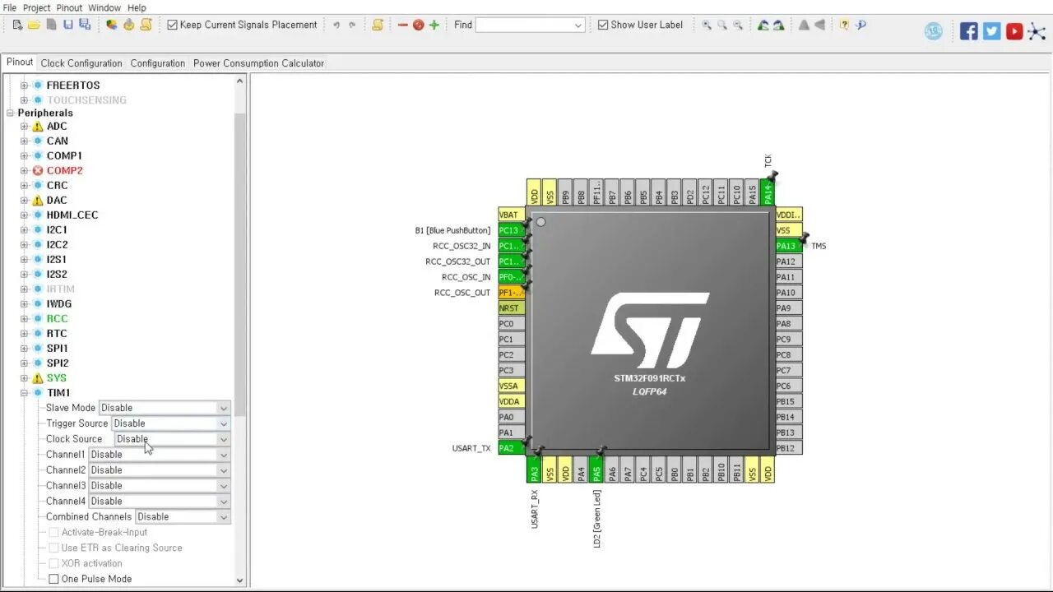
Task: Toggle Show User Label checkbox
Action: coord(603,25)
